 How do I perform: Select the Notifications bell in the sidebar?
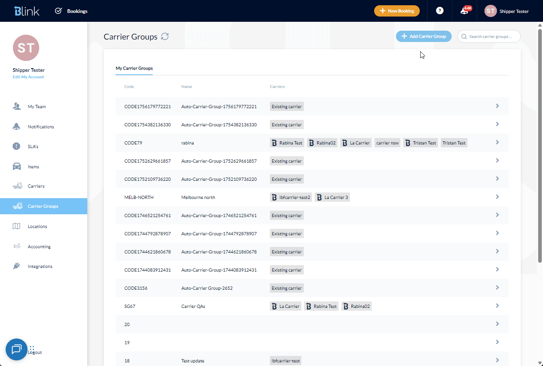point(17,126)
